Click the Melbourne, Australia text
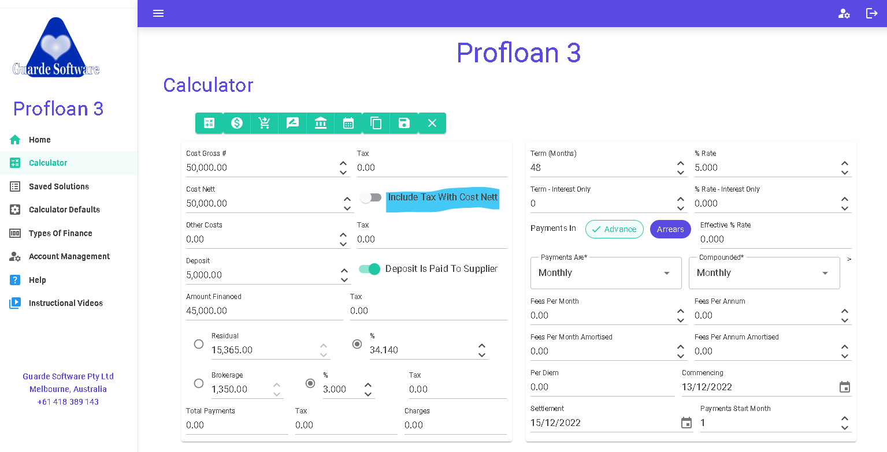This screenshot has width=887, height=452. [x=68, y=389]
